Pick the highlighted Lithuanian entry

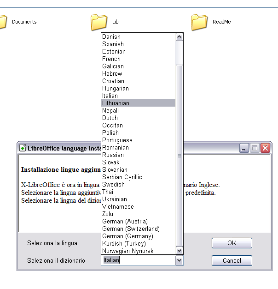coord(138,103)
